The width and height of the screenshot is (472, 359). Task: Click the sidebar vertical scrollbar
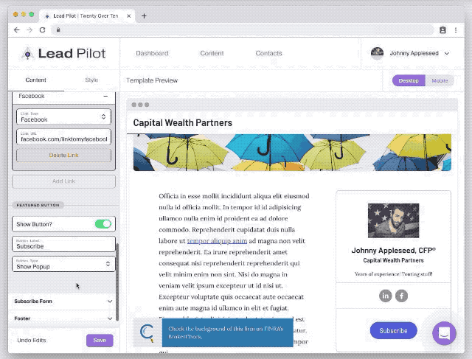pyautogui.click(x=117, y=282)
